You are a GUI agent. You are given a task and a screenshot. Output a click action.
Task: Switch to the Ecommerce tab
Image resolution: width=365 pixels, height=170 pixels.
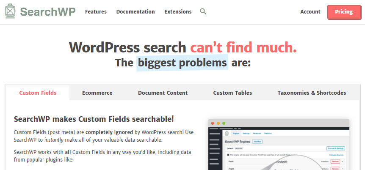[x=97, y=93]
